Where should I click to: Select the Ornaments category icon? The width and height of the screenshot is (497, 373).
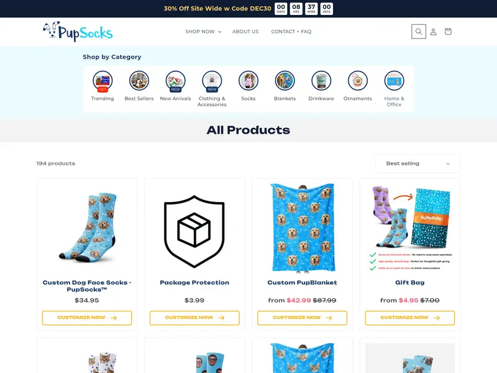(358, 81)
